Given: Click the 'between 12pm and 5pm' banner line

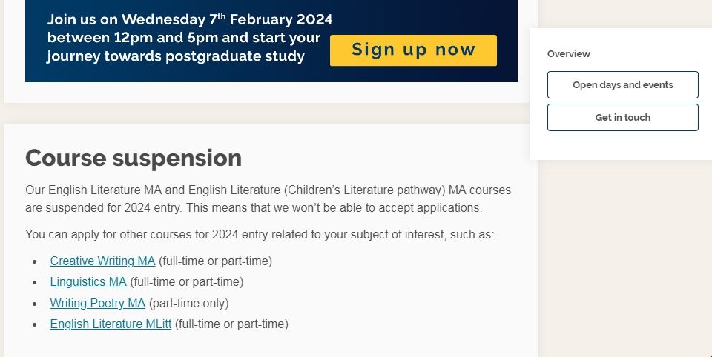Looking at the screenshot, I should [x=183, y=38].
